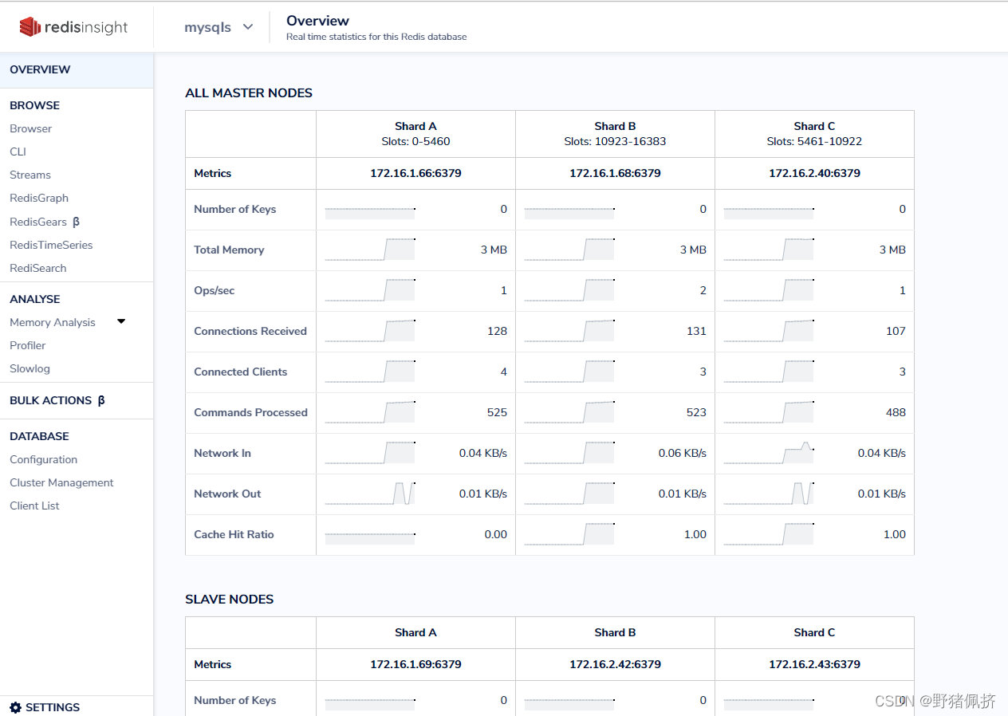Click Shard C Commands Processed value 488

(896, 412)
